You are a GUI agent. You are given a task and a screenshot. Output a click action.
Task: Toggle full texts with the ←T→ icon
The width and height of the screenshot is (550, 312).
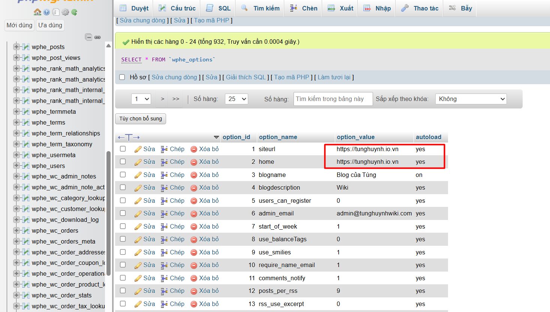click(x=129, y=137)
